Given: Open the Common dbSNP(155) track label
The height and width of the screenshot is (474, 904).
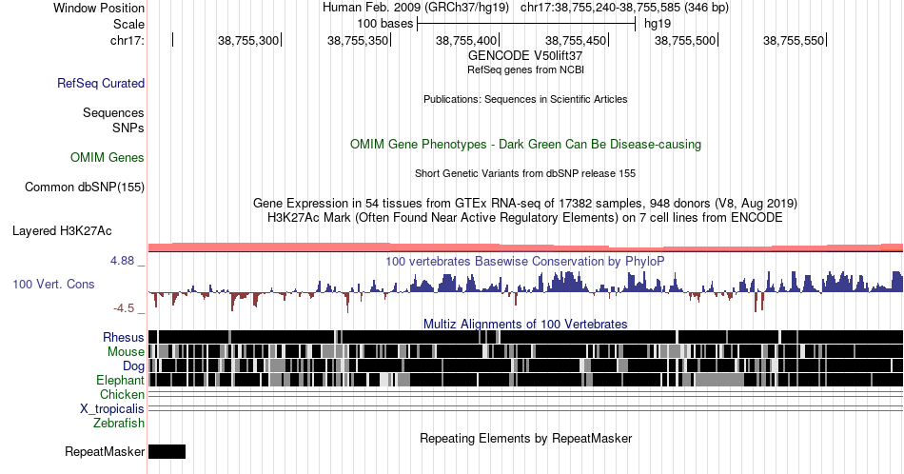Looking at the screenshot, I should pos(85,187).
